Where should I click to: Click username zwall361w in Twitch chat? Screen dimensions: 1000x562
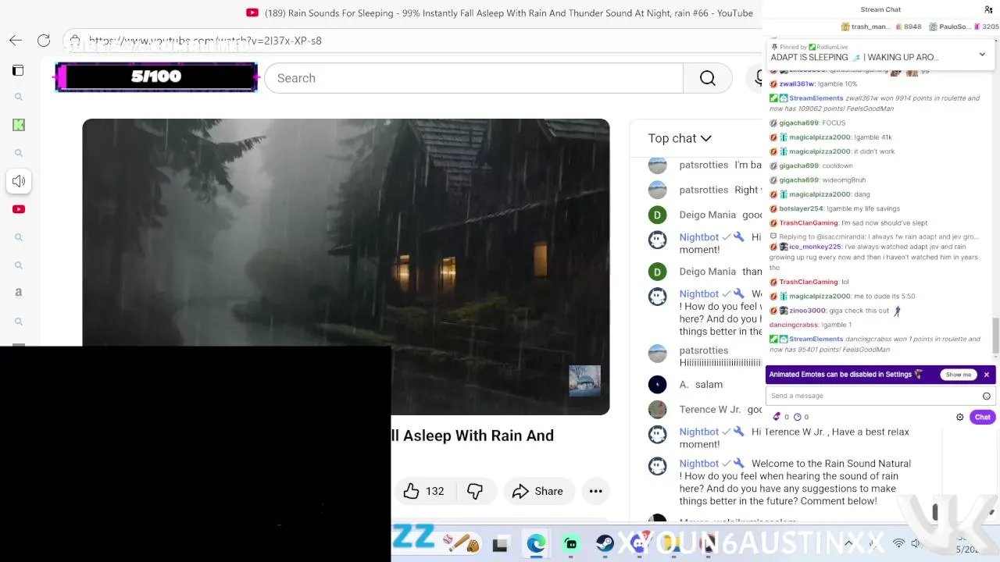click(x=797, y=84)
